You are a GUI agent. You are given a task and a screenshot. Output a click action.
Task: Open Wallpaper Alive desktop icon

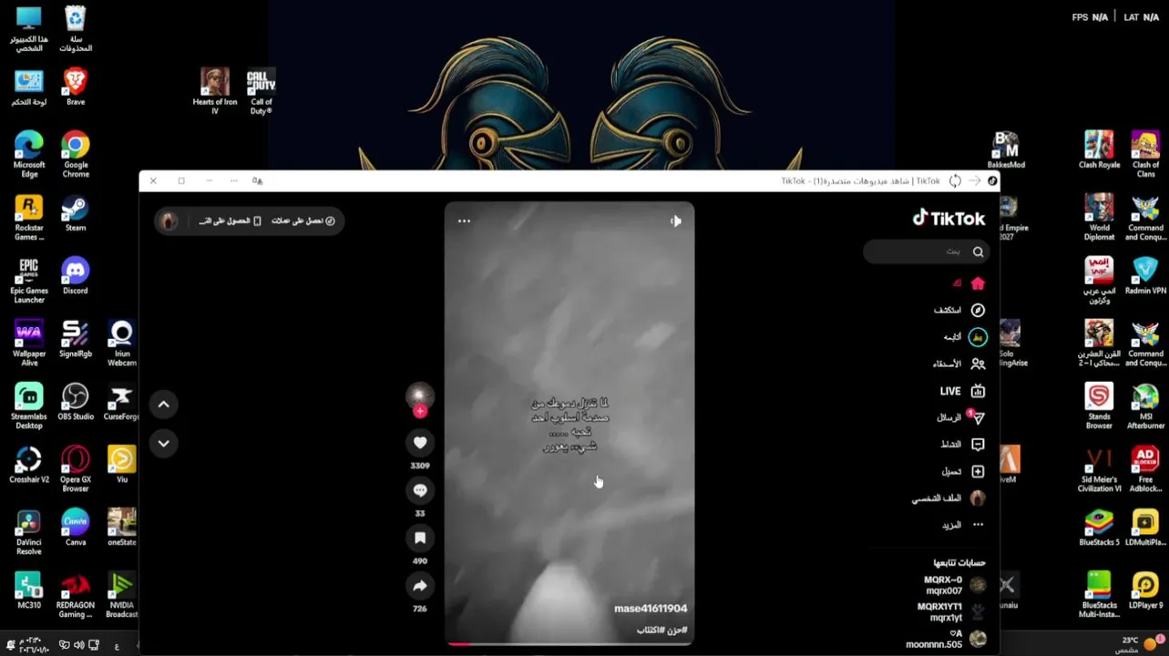pyautogui.click(x=29, y=343)
